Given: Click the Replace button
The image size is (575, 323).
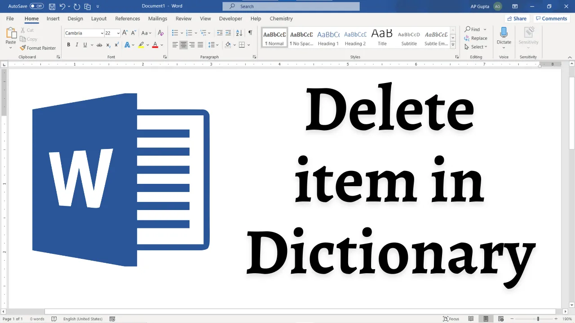Looking at the screenshot, I should [476, 38].
